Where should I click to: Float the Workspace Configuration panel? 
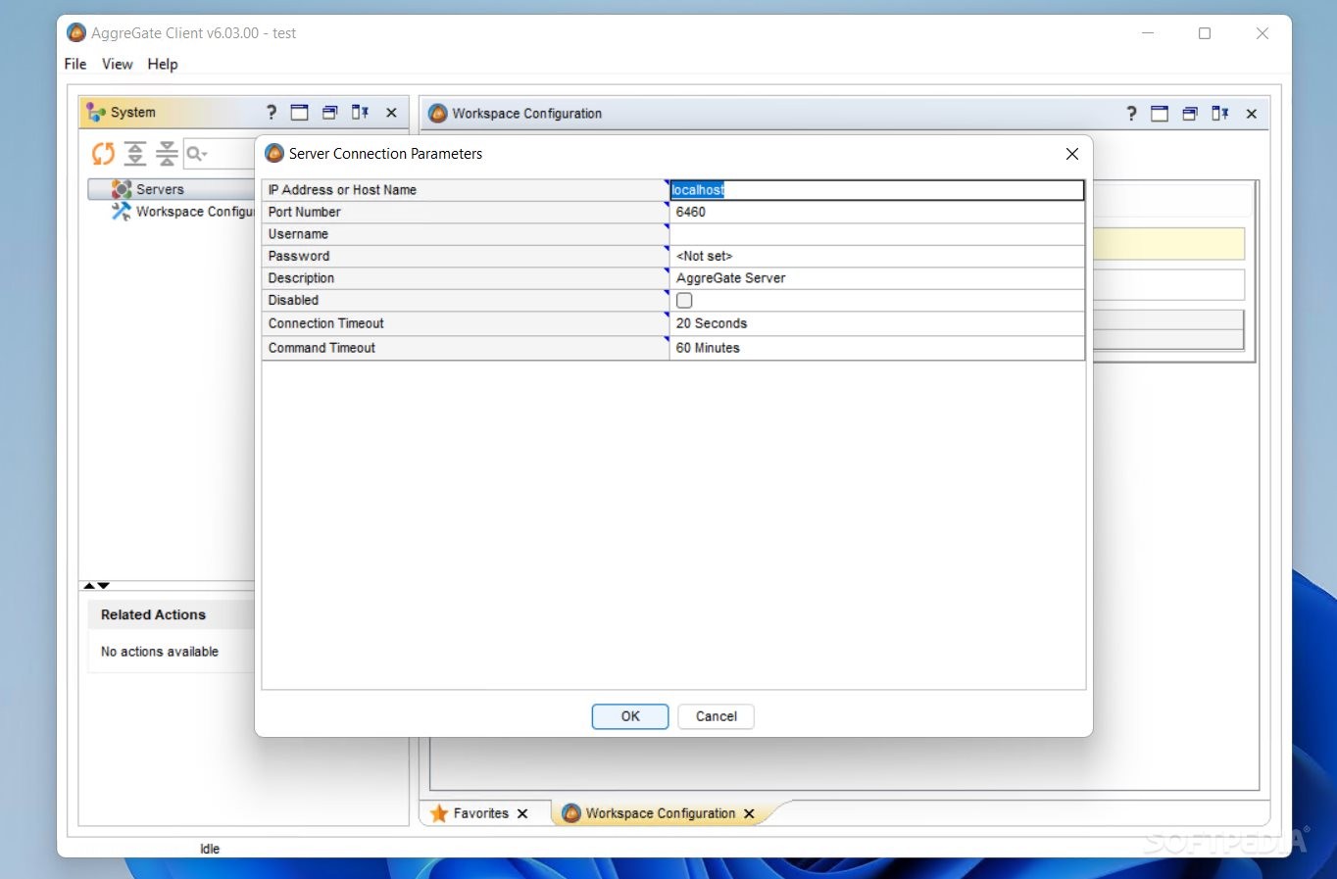coord(1190,114)
